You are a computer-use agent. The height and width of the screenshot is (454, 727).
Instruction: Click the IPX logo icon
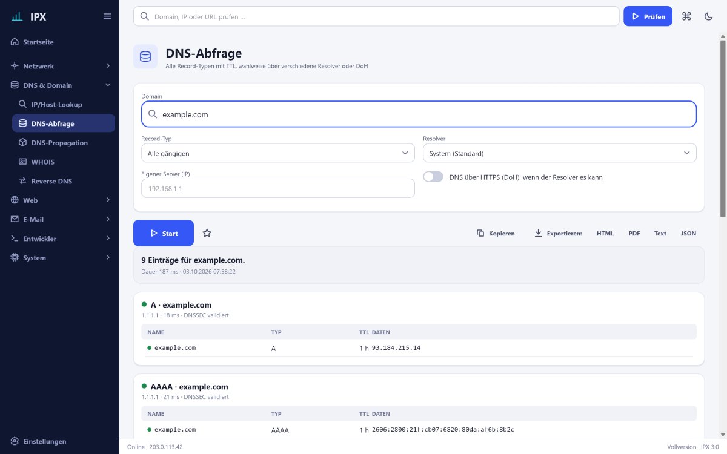[x=17, y=16]
